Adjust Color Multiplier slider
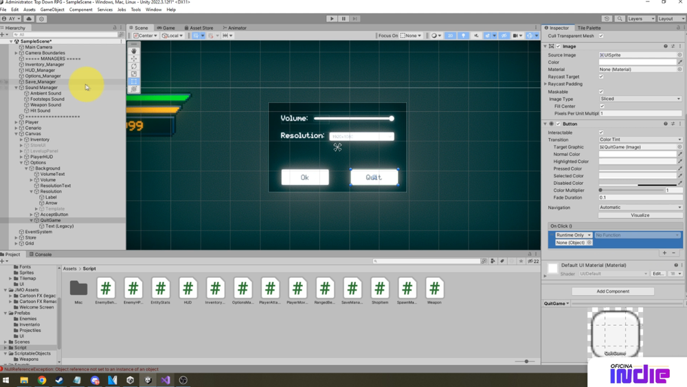Viewport: 687px width, 387px height. click(631, 190)
